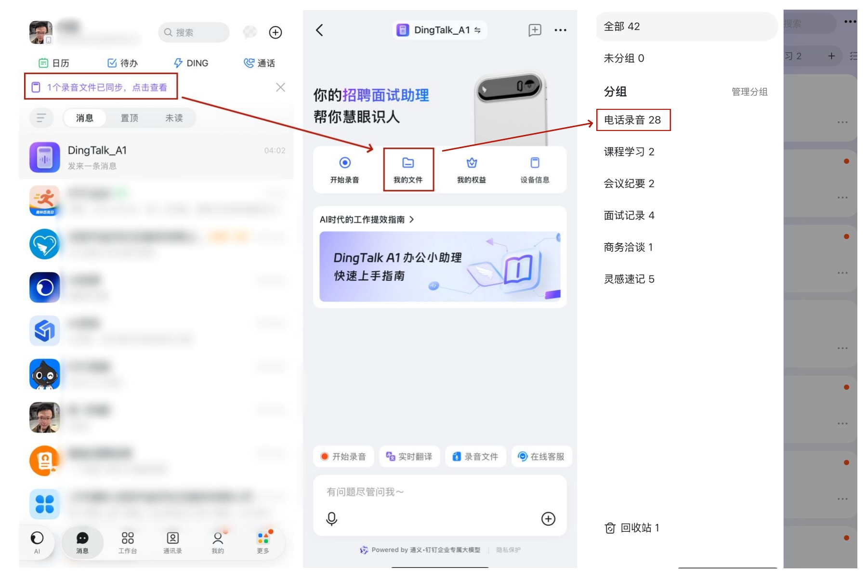Dismiss the recording sync notice
This screenshot has height=578, width=867.
coord(280,87)
